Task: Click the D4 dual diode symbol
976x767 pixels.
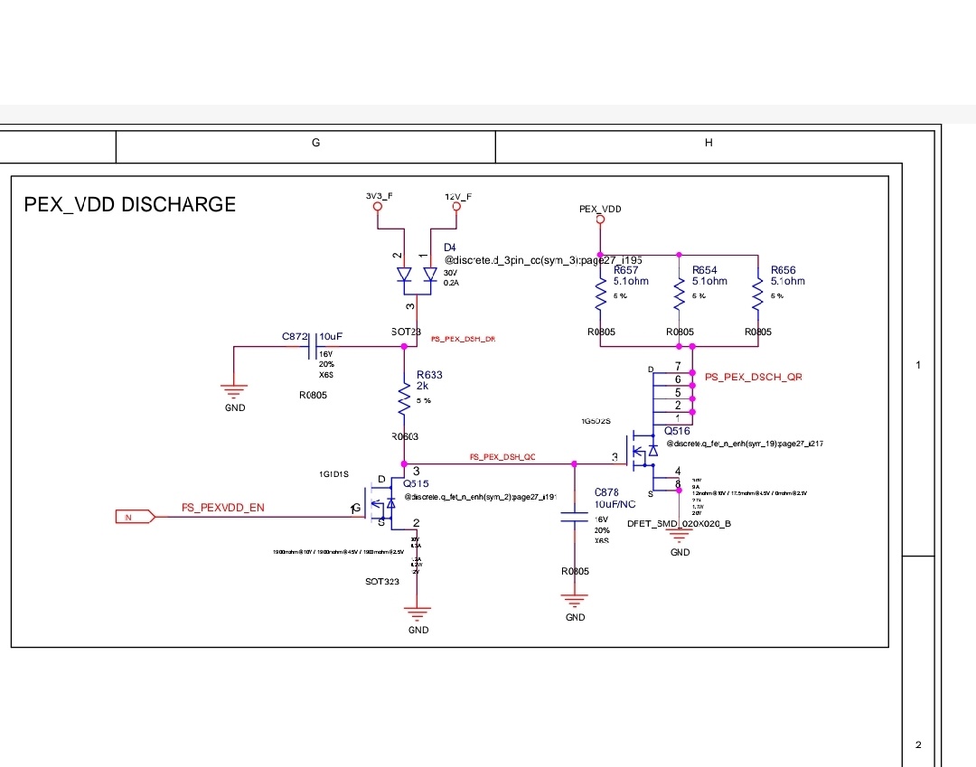Action: pyautogui.click(x=417, y=273)
